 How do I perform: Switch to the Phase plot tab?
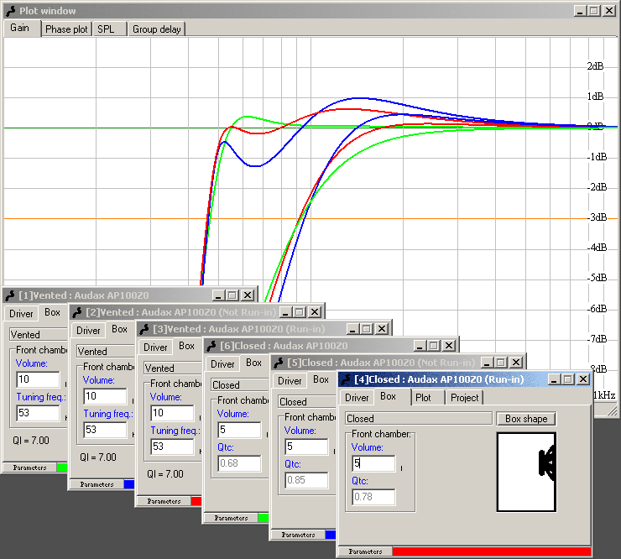[66, 29]
